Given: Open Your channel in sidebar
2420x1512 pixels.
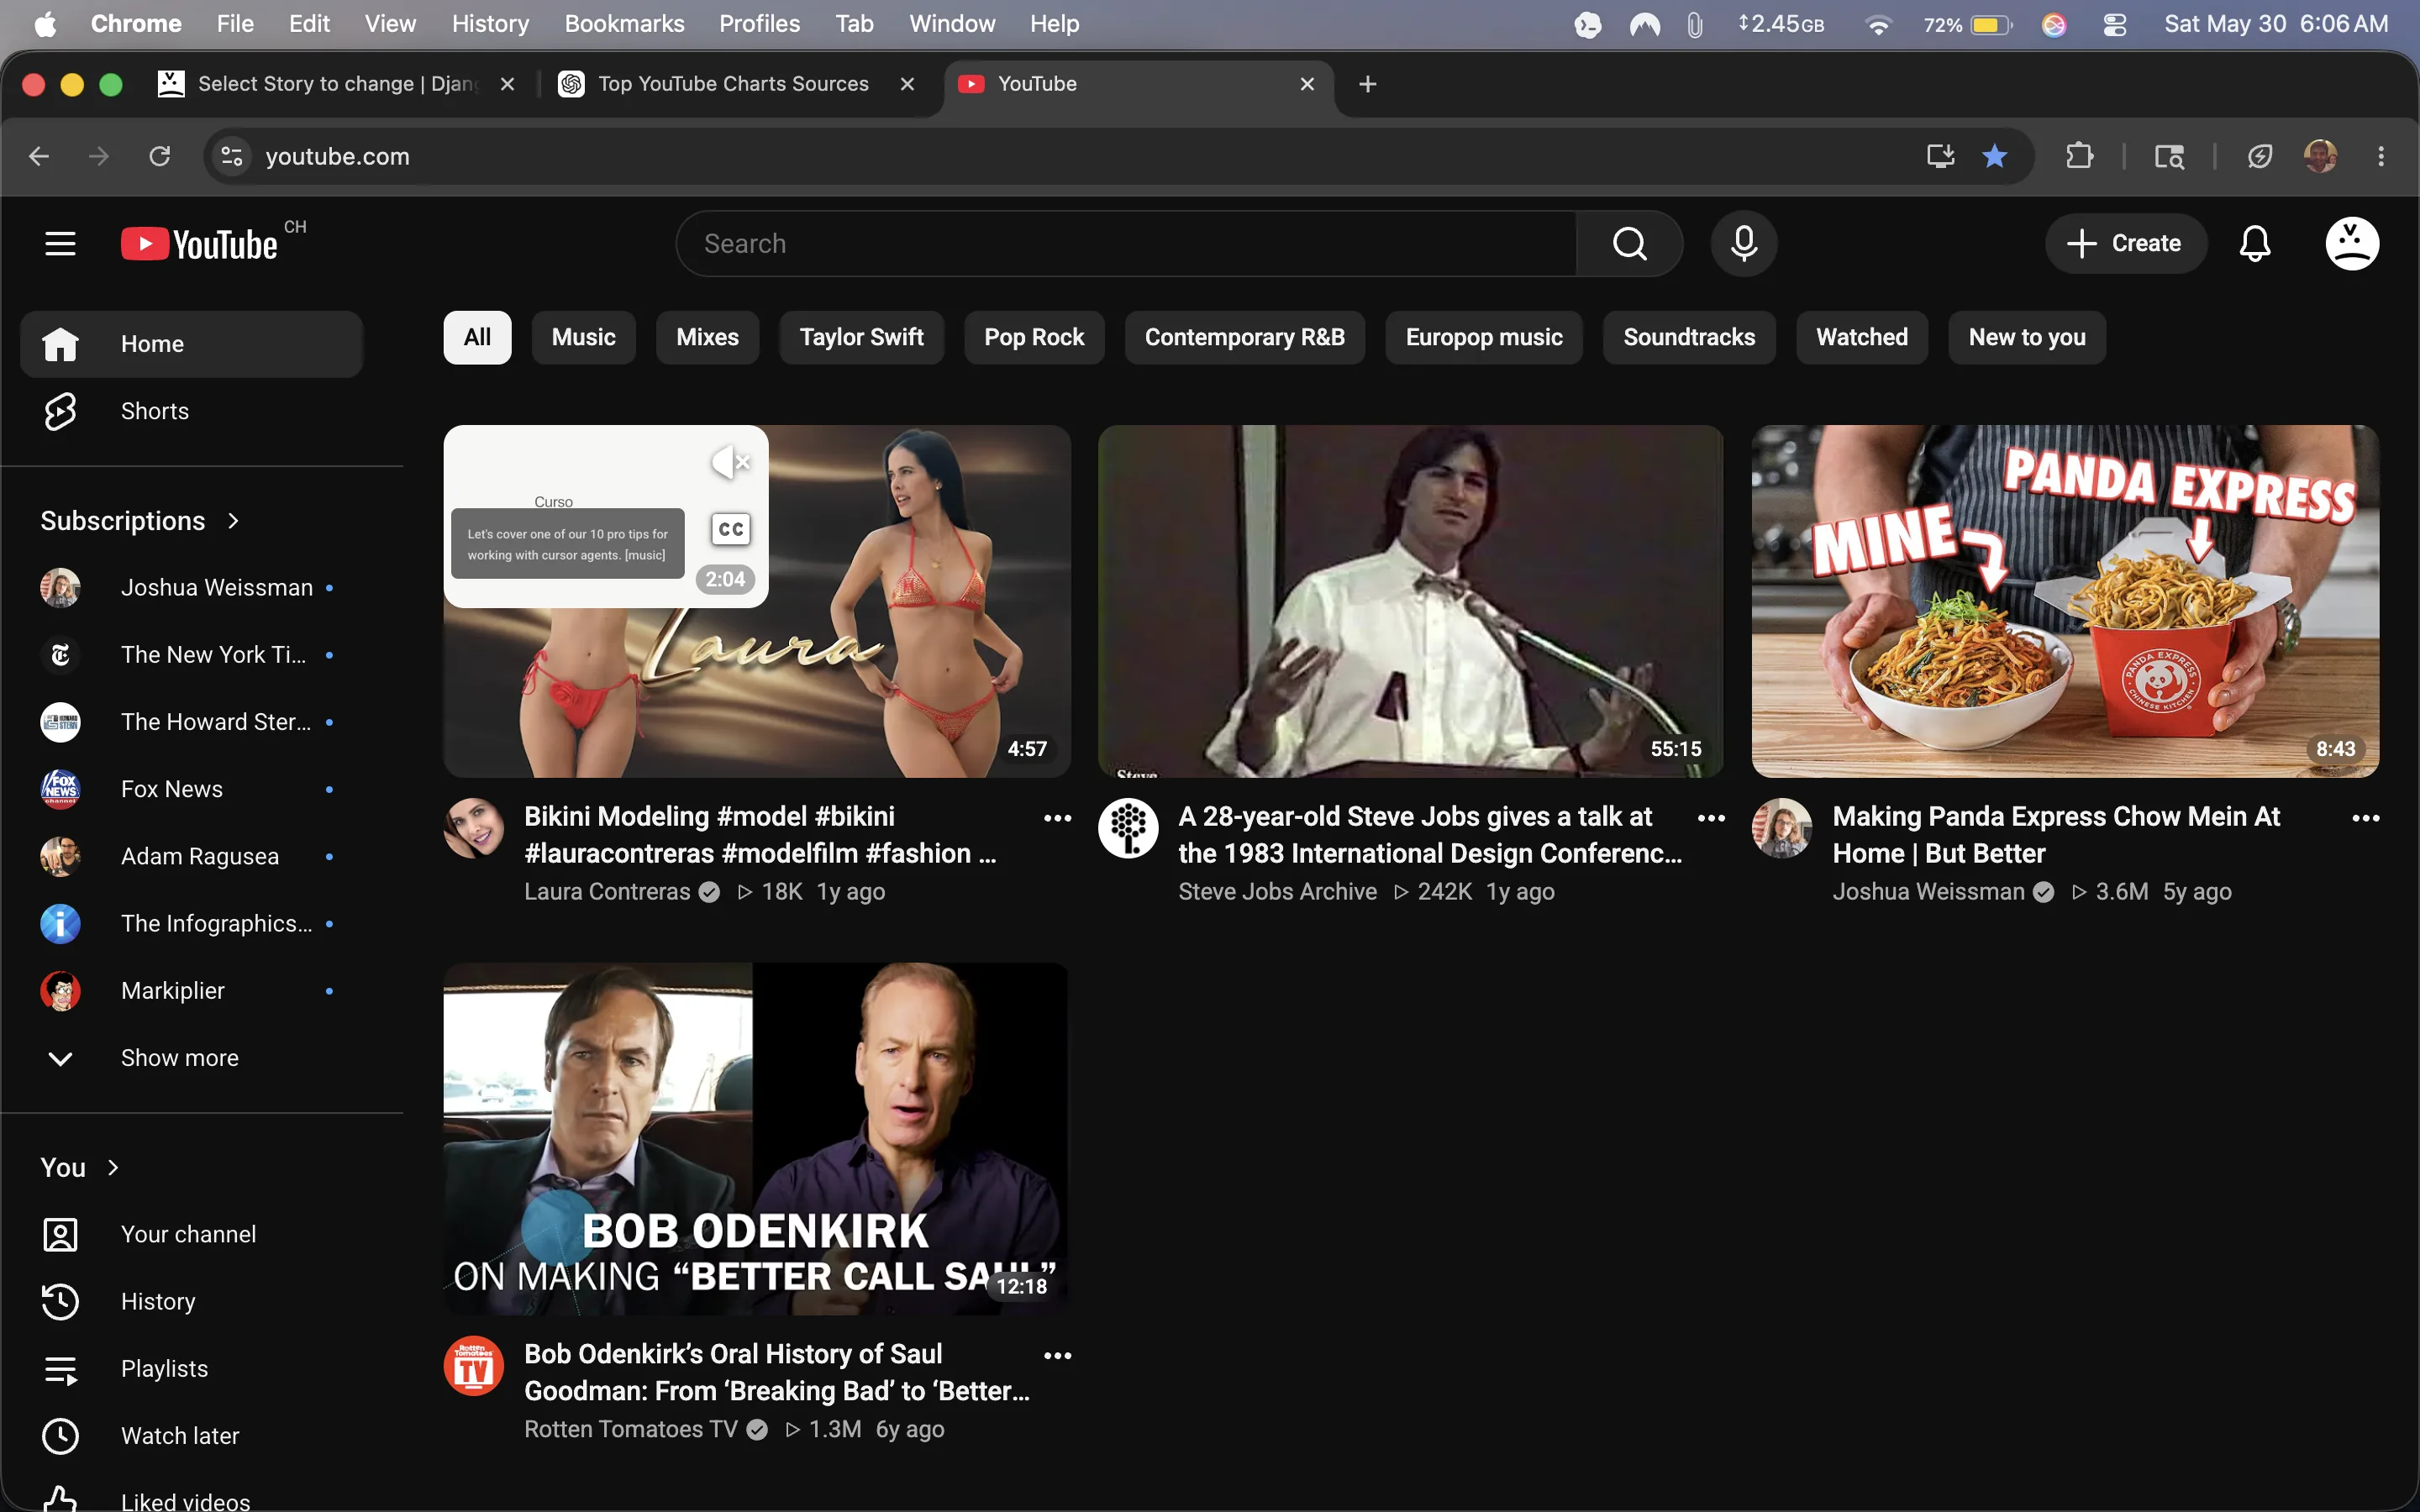Looking at the screenshot, I should tap(191, 1234).
